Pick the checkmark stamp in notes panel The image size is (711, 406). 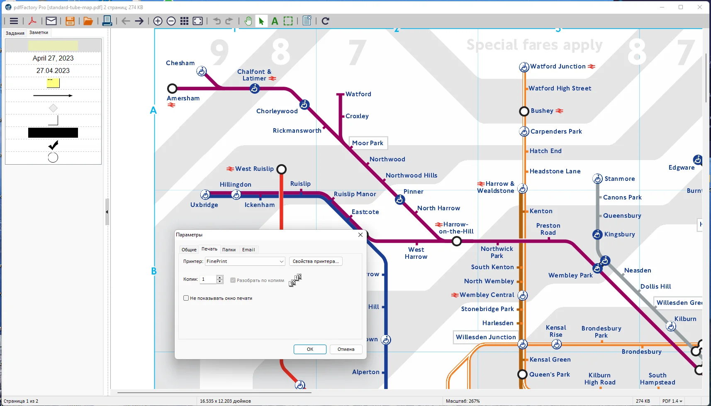pyautogui.click(x=53, y=145)
